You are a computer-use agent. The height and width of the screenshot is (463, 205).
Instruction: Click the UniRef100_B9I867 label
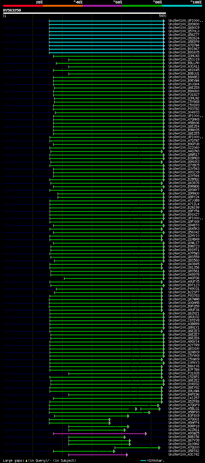click(x=184, y=49)
